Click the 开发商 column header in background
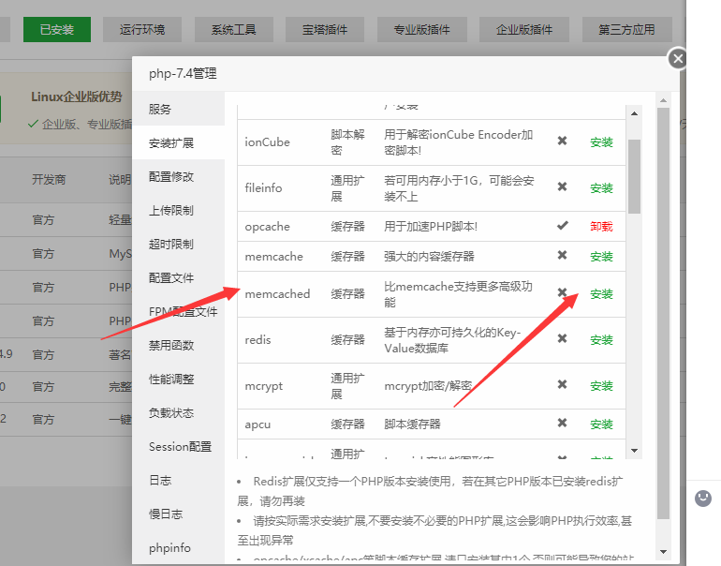Viewport: 721px width, 566px height. (49, 179)
